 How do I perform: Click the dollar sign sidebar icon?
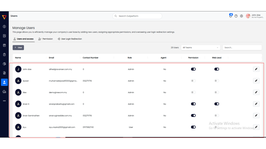4,26
